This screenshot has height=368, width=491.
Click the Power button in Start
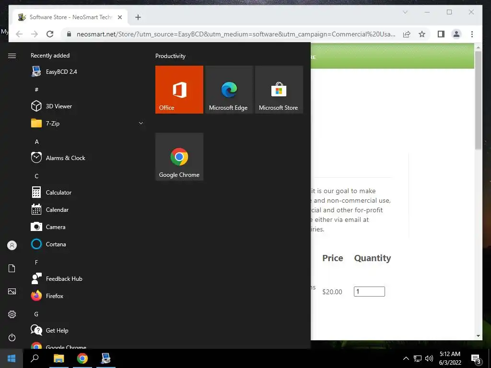[x=12, y=337]
